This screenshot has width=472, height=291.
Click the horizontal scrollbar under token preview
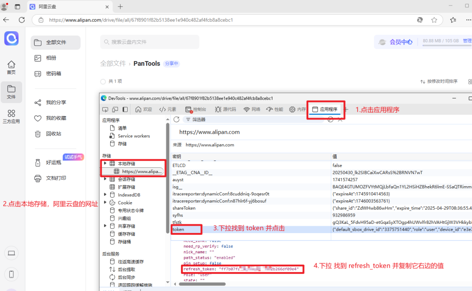click(202, 284)
